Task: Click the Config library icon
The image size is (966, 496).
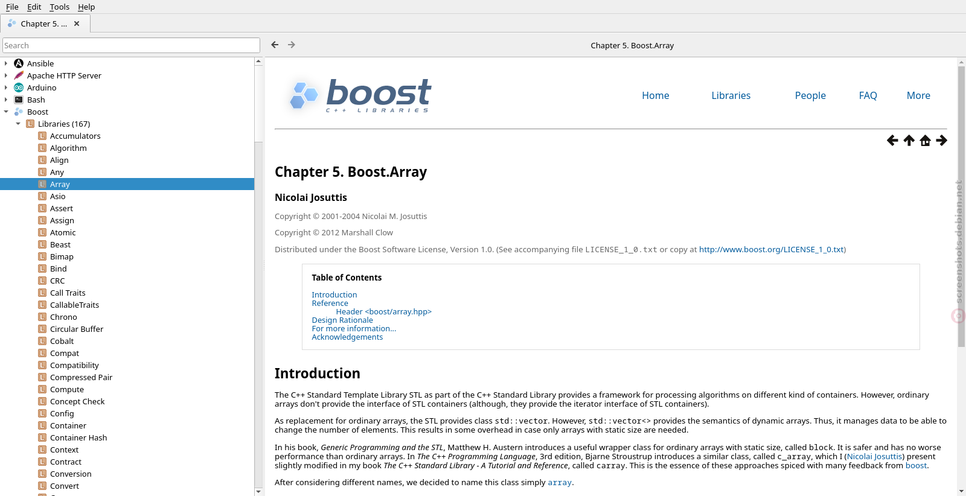Action: pyautogui.click(x=42, y=413)
